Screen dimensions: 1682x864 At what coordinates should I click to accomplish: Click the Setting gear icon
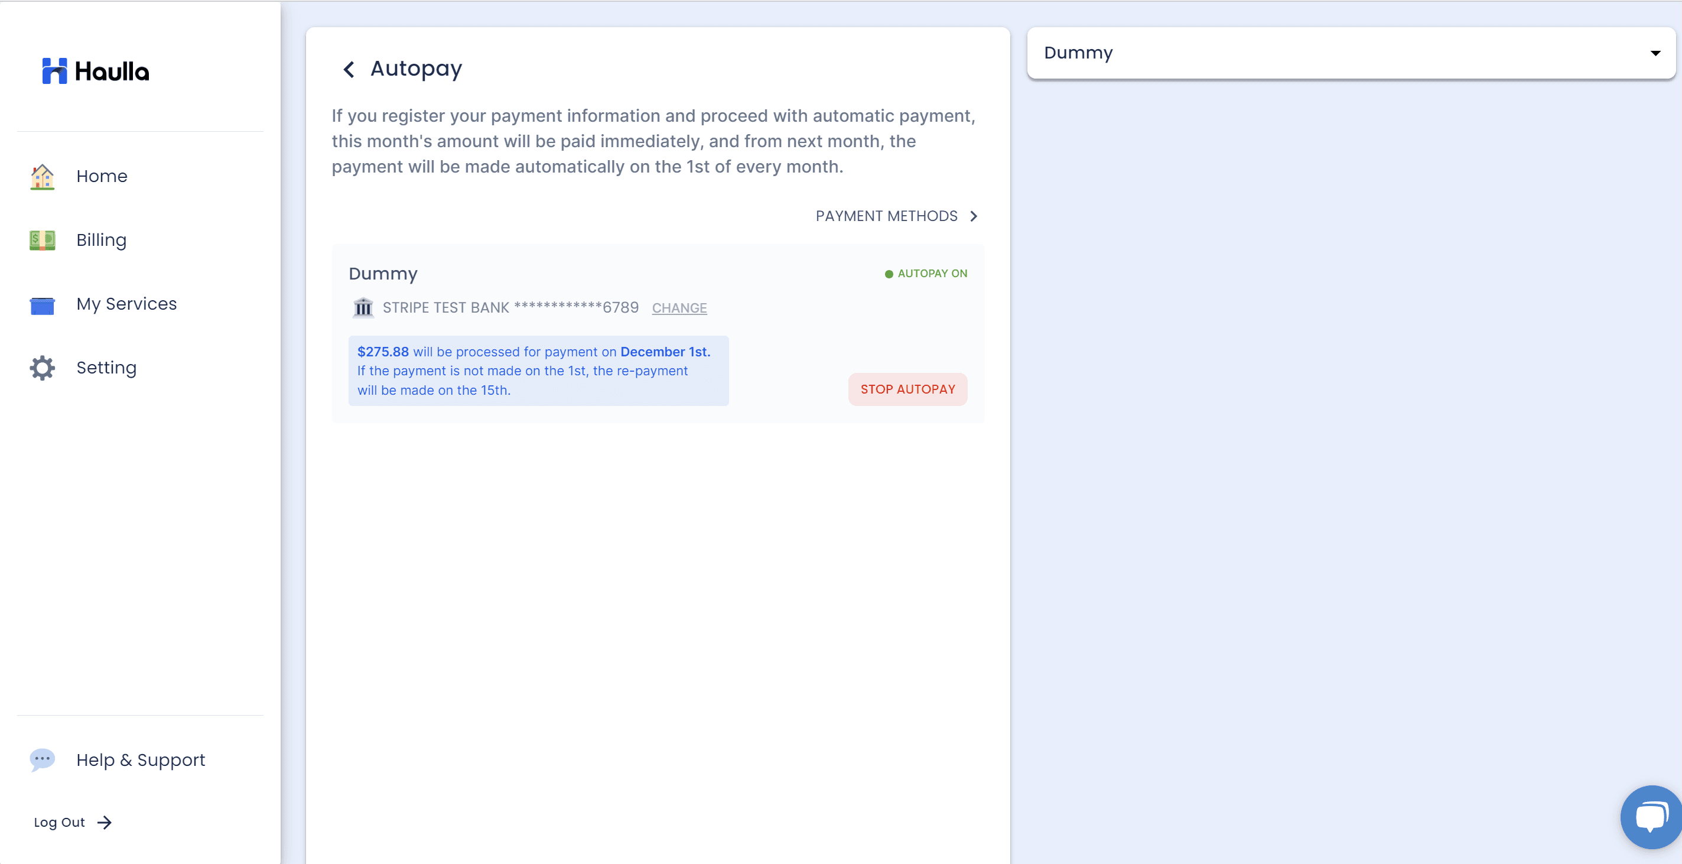pyautogui.click(x=43, y=368)
